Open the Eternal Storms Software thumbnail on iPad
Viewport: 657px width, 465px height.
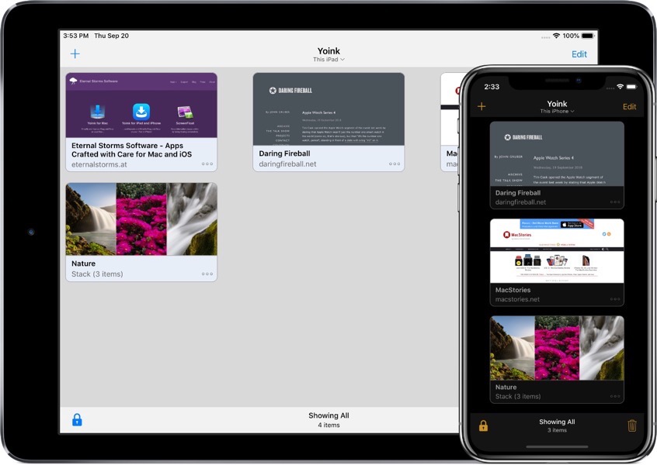[141, 105]
